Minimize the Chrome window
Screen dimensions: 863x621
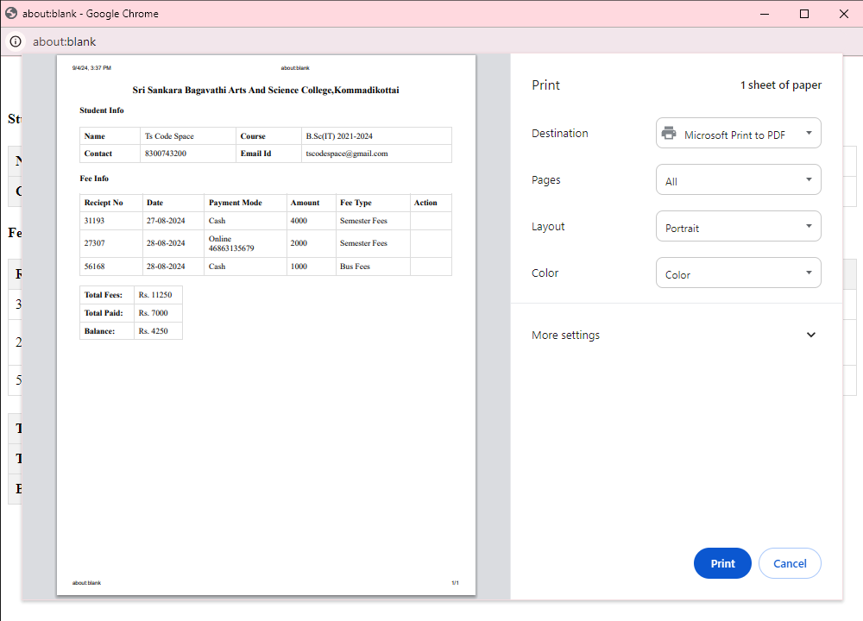[765, 14]
